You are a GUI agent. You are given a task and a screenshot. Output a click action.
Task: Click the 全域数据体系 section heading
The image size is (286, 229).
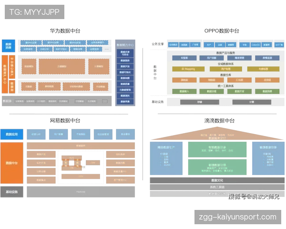[x=225, y=64]
